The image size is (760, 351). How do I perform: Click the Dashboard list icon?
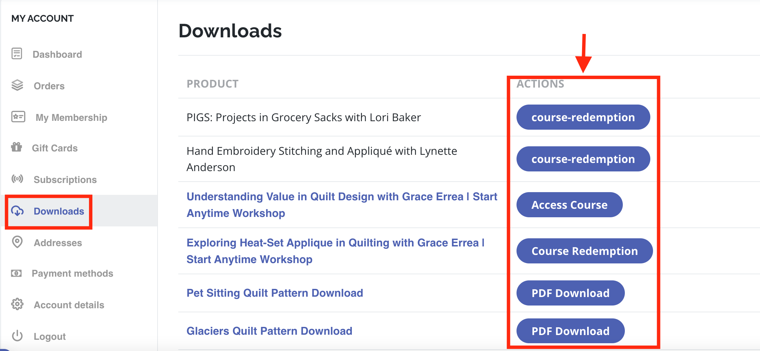17,54
